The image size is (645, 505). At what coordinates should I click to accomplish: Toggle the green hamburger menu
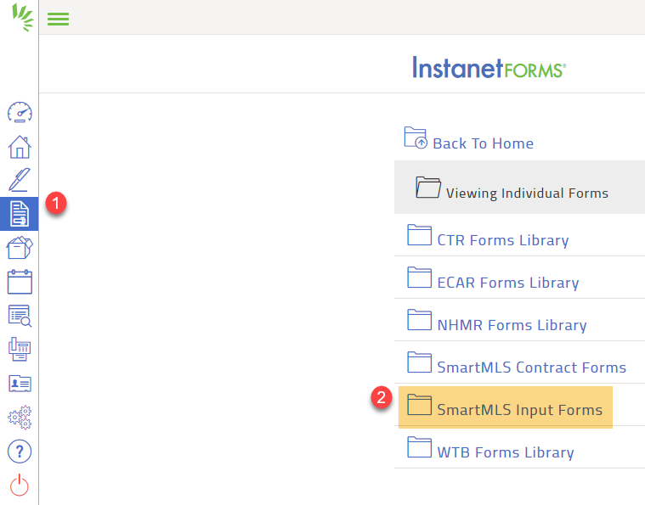point(58,19)
